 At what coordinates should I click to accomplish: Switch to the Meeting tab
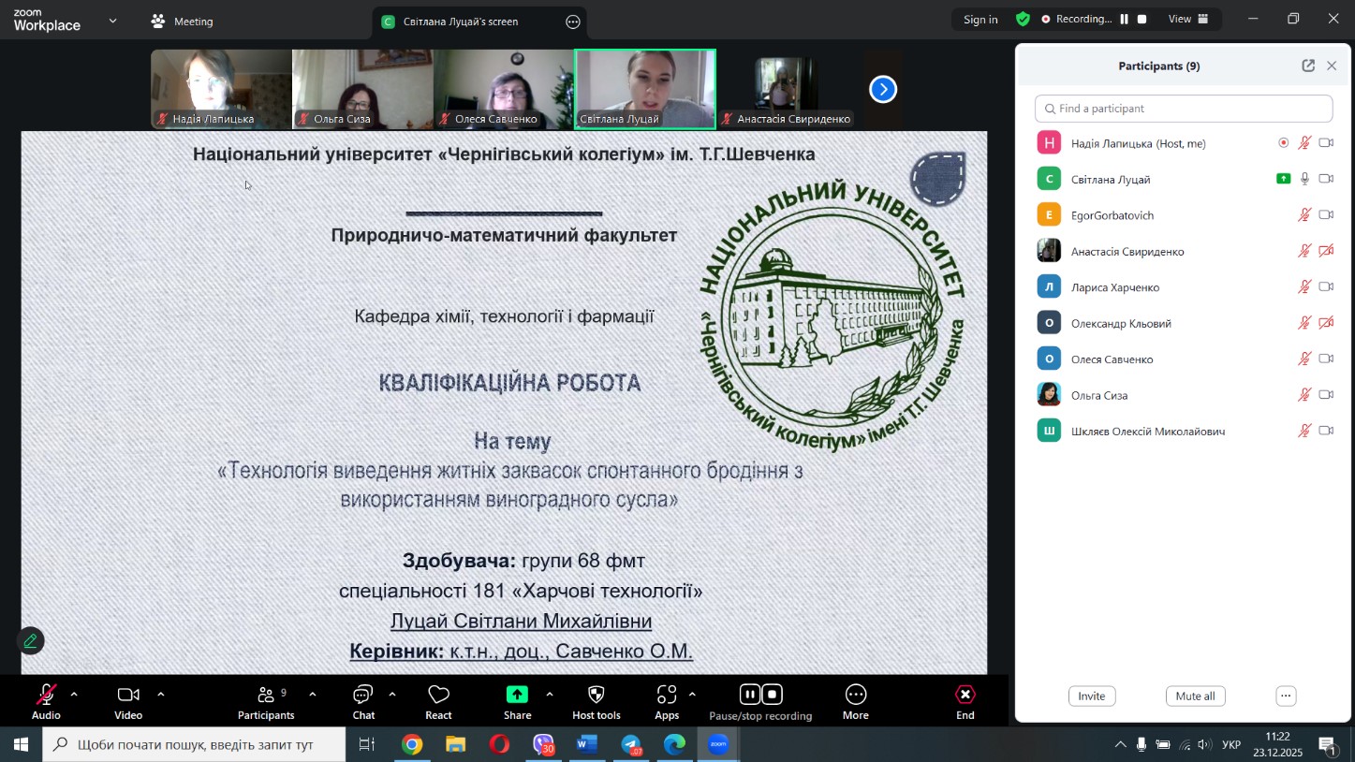pyautogui.click(x=183, y=22)
